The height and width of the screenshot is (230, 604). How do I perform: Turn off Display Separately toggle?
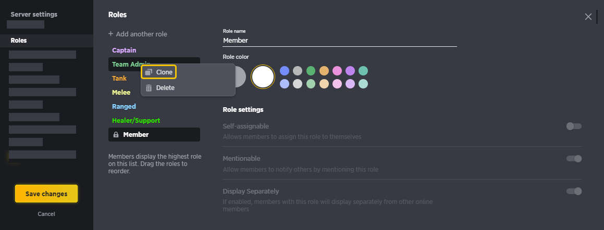pos(574,191)
